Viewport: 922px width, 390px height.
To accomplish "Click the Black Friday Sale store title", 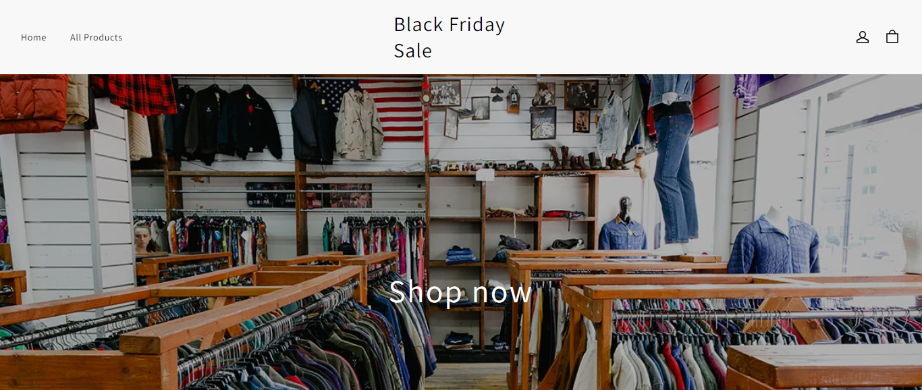I will tap(450, 37).
